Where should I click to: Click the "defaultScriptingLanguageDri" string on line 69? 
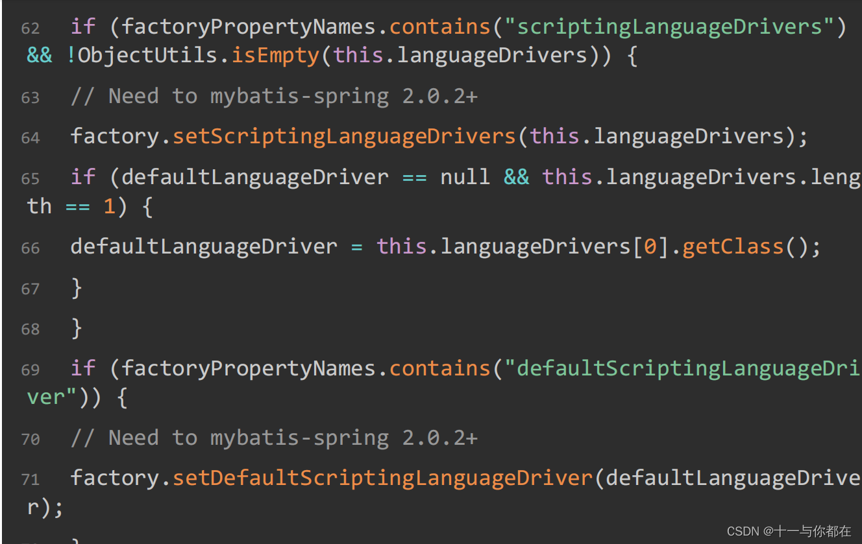pos(683,368)
